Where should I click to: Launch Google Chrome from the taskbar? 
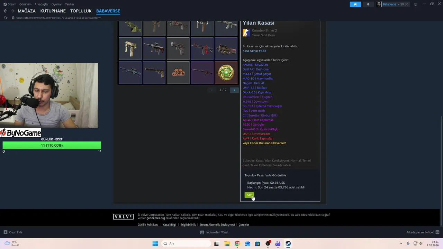pyautogui.click(x=237, y=243)
